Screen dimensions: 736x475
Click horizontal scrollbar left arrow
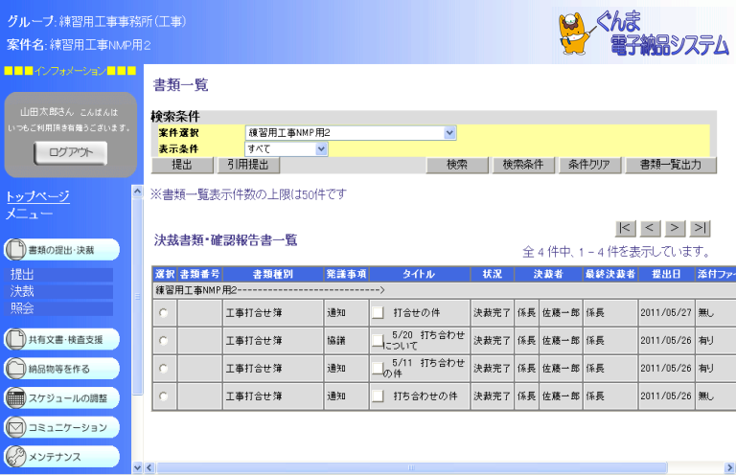click(149, 467)
